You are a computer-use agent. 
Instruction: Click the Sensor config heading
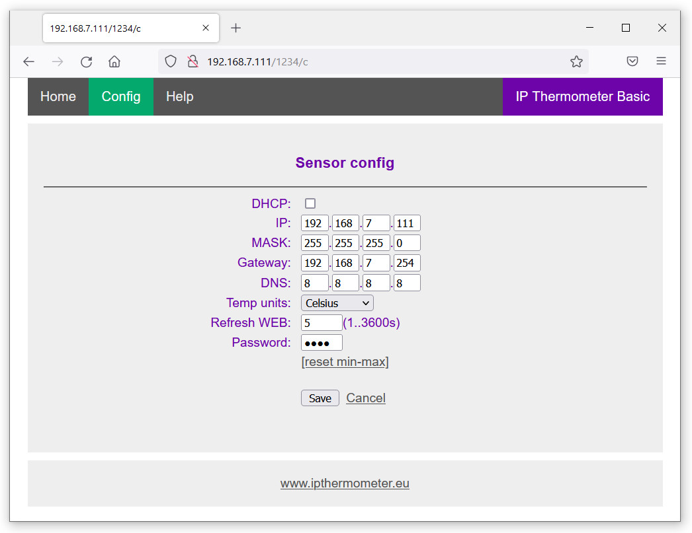tap(345, 162)
